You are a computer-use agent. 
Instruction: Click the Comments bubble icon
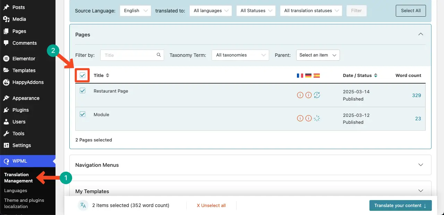tap(6, 43)
